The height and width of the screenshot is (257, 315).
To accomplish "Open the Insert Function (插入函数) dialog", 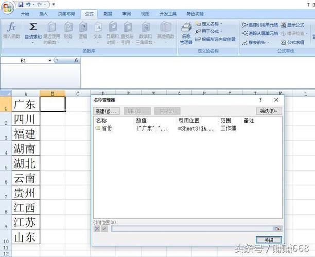I will point(11,30).
